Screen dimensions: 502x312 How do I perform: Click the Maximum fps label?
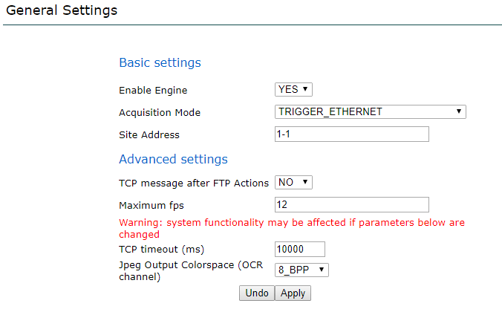[x=151, y=205]
